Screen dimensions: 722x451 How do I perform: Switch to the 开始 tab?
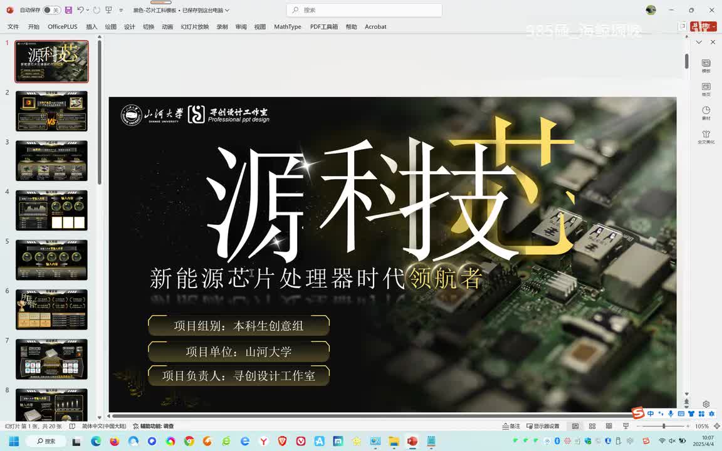(34, 27)
